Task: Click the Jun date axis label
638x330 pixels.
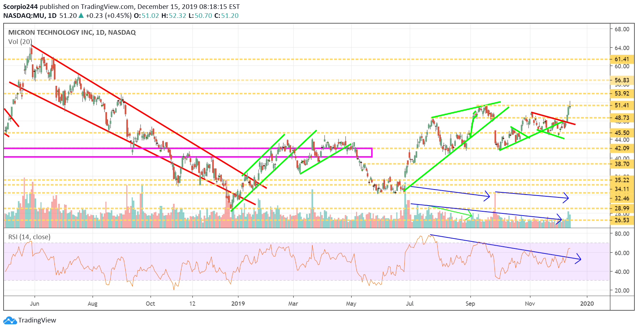Action: (35, 304)
